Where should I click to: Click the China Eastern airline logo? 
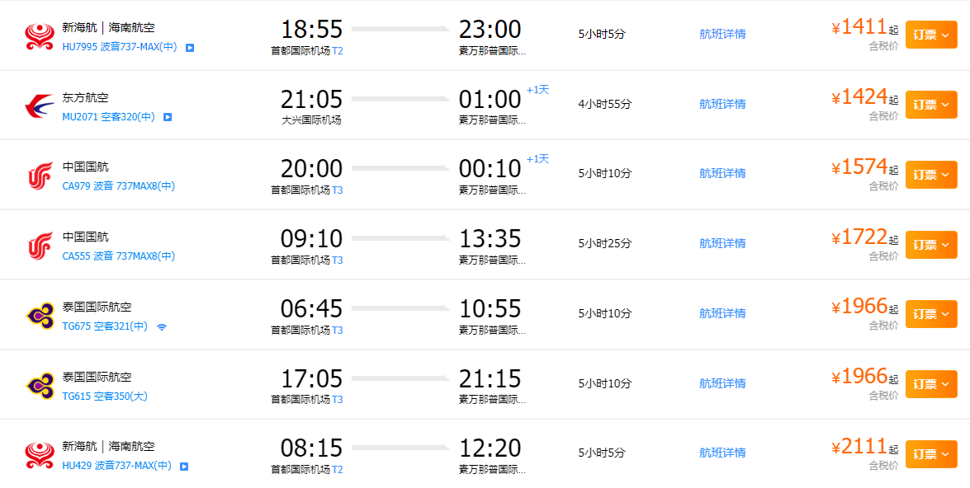tap(40, 106)
